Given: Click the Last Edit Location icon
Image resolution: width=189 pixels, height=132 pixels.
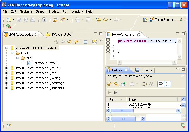Looking at the screenshot, I should 98,20.
